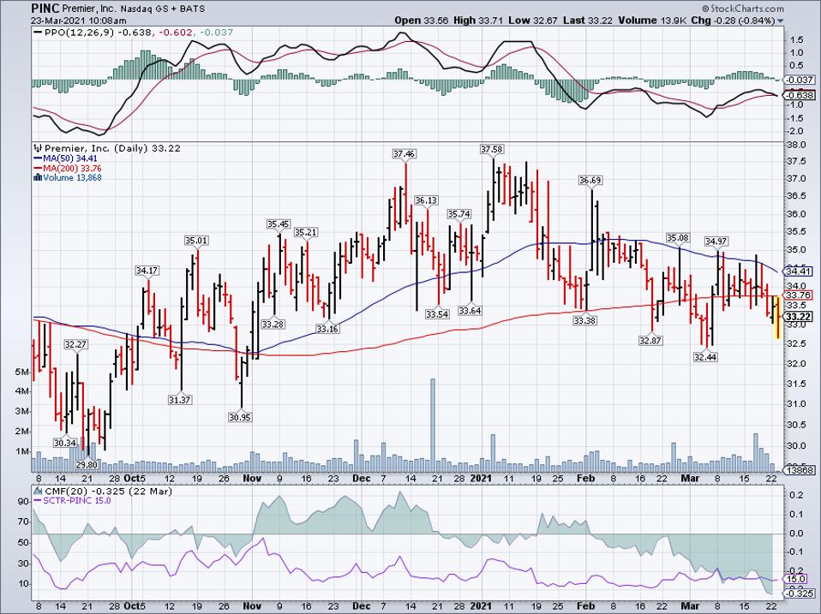This screenshot has width=821, height=614.
Task: Click the 35.45 price label
Action: click(278, 224)
